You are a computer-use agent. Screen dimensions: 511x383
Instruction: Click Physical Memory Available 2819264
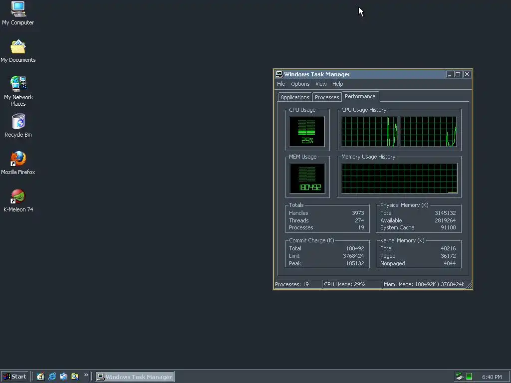click(445, 220)
